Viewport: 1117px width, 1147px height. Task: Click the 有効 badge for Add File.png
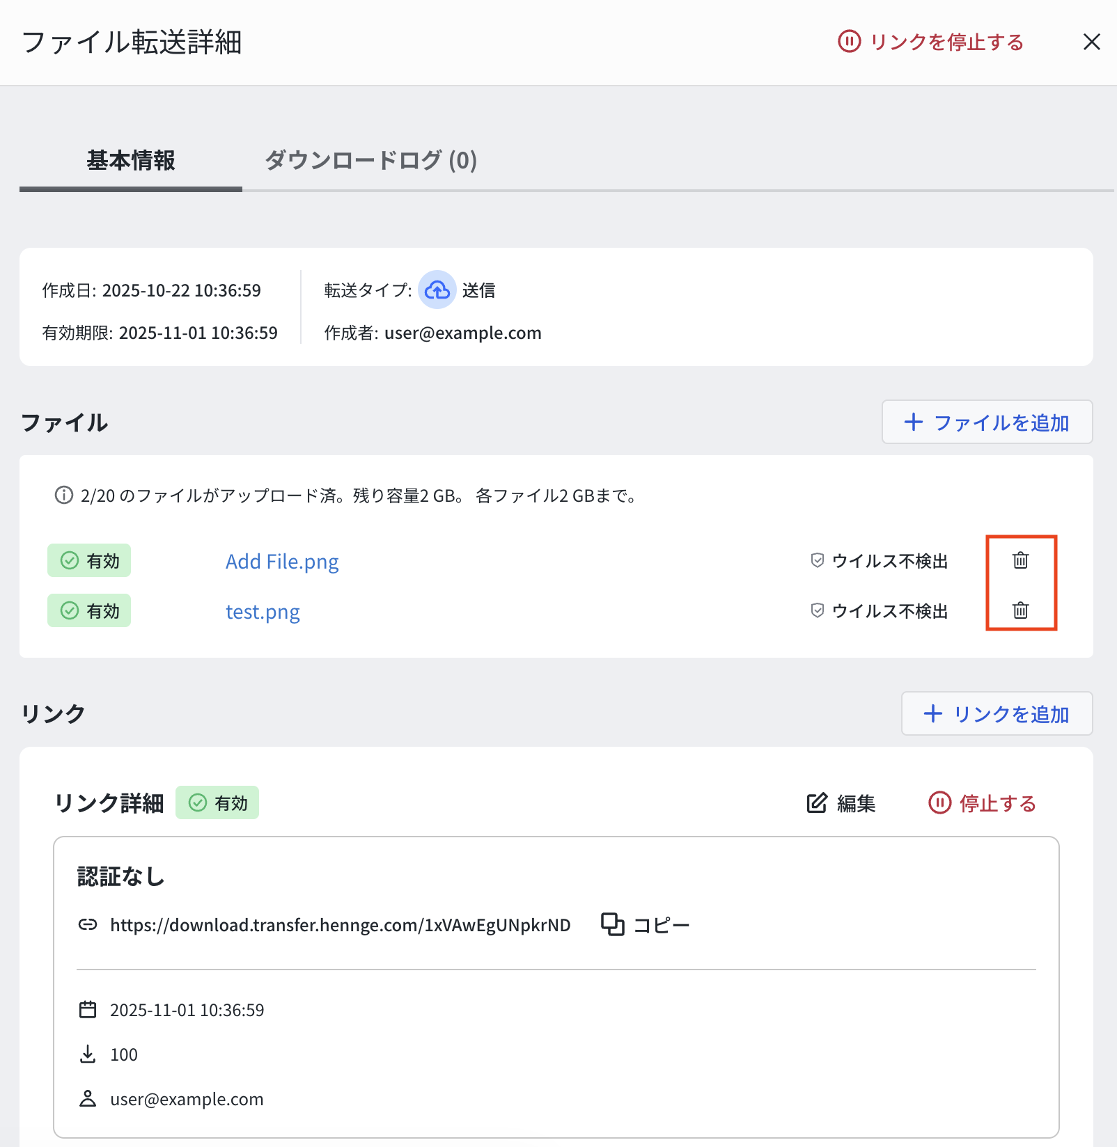pyautogui.click(x=89, y=560)
